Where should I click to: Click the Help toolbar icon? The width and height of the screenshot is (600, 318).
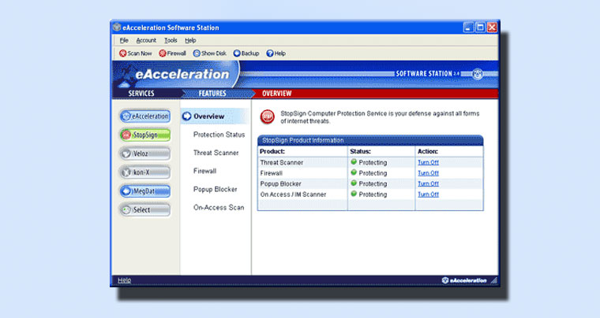click(x=276, y=54)
